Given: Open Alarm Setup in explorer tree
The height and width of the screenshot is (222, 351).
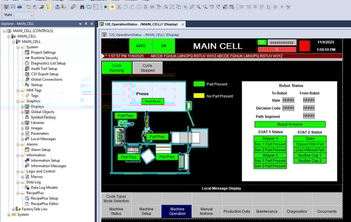Looking at the screenshot, I should click(41, 150).
